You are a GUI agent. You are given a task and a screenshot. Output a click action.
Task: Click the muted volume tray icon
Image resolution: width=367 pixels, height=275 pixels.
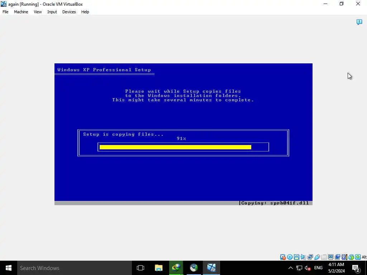pos(308,268)
